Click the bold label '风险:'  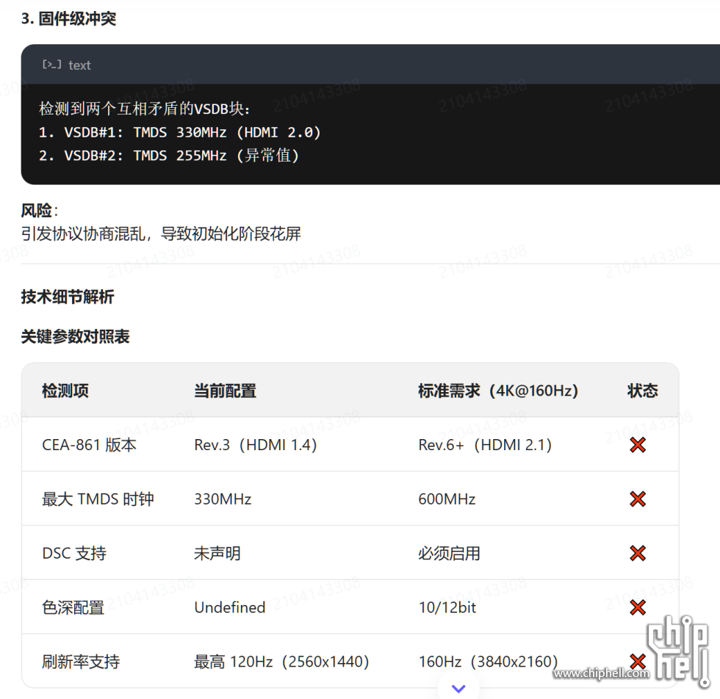pos(40,211)
